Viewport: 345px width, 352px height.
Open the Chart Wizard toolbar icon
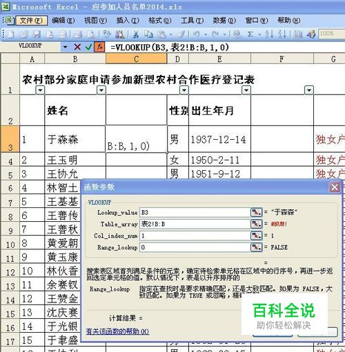click(x=298, y=34)
